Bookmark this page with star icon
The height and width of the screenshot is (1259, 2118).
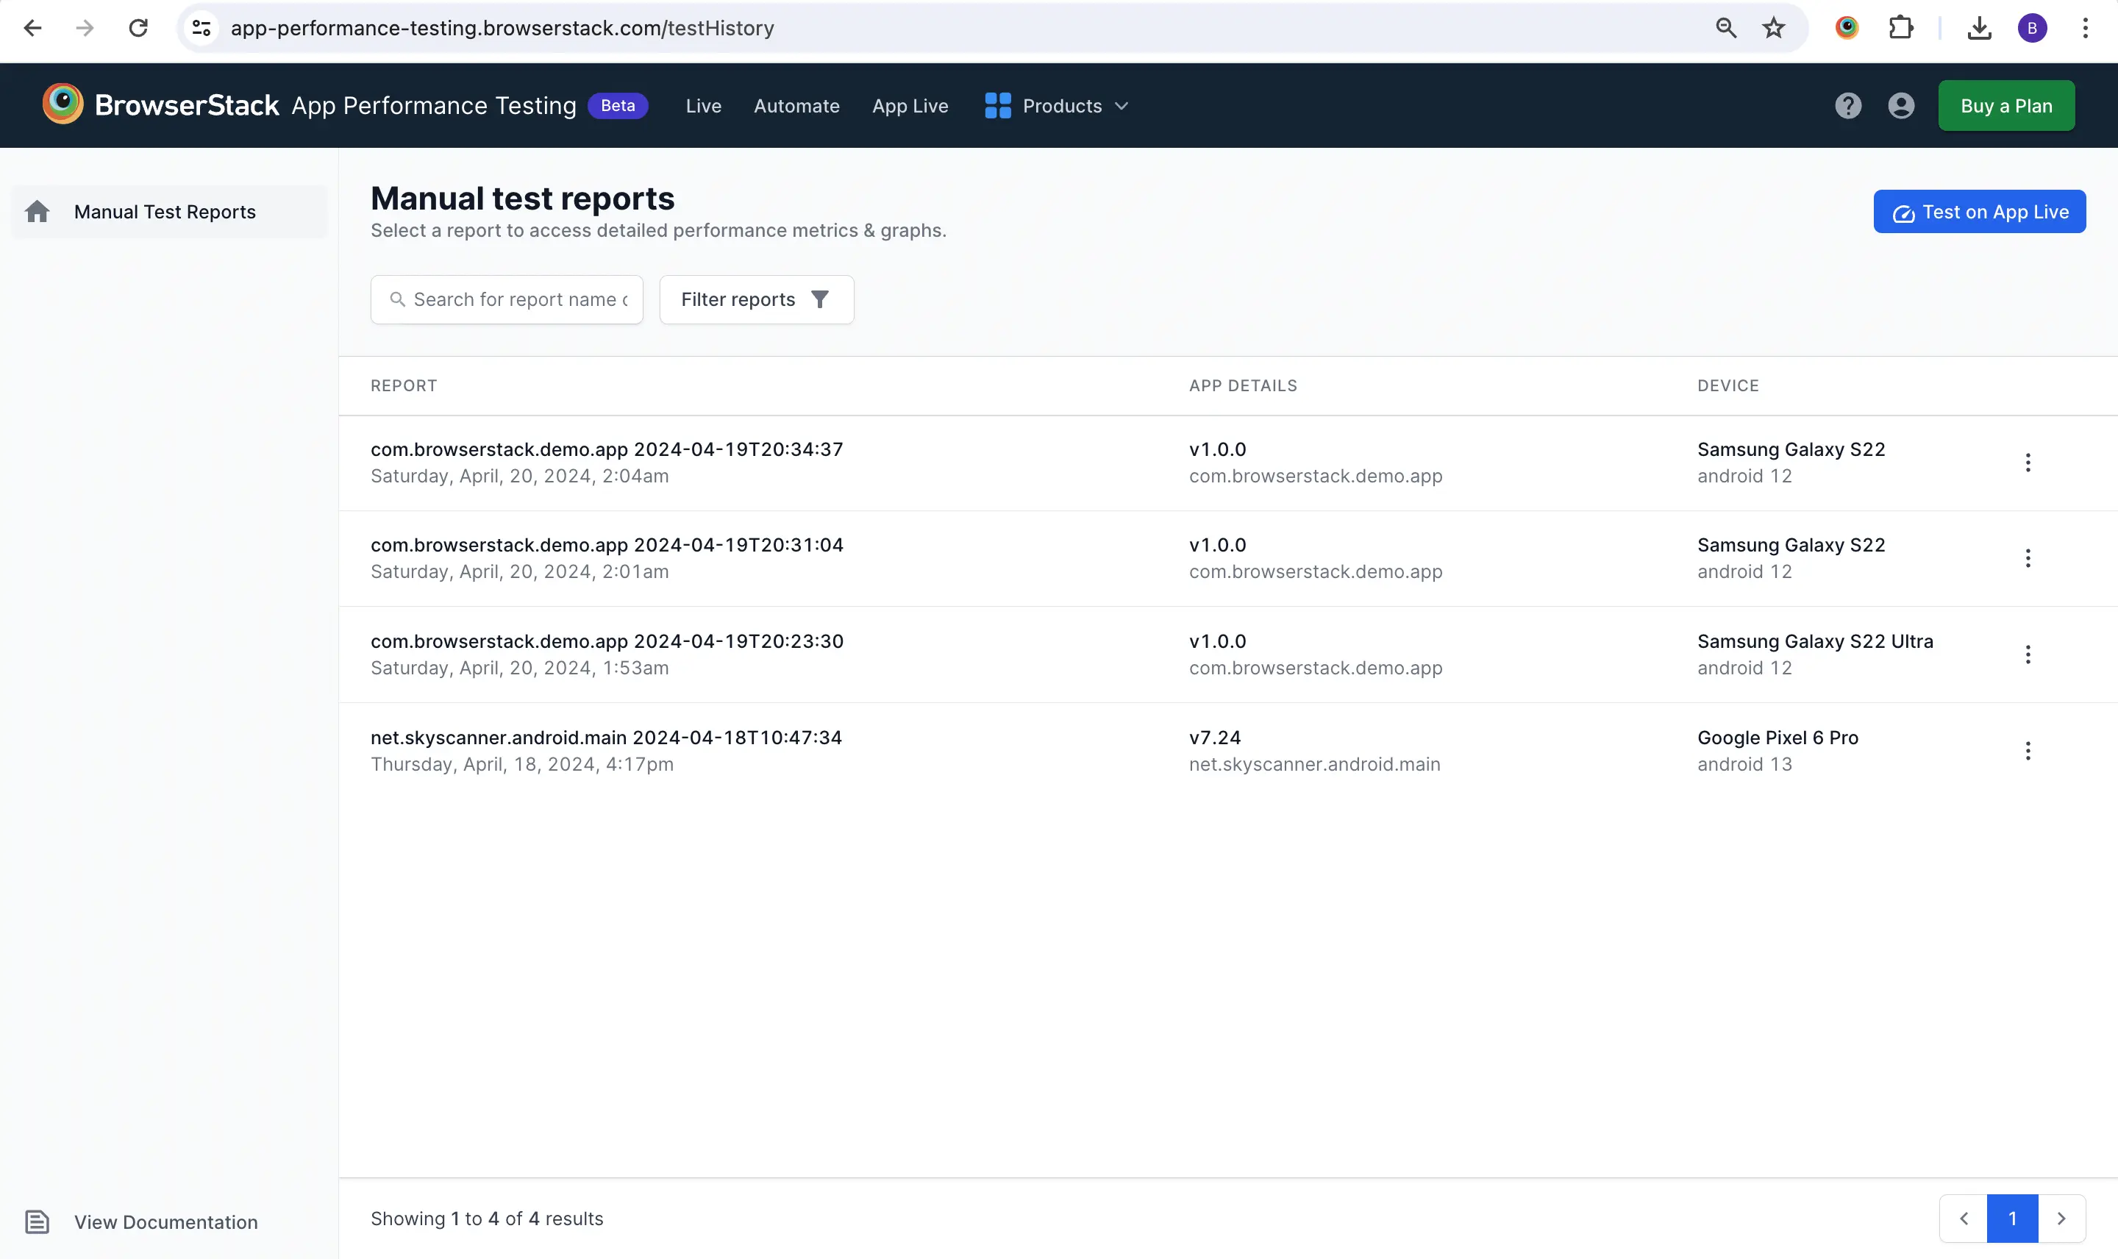coord(1773,28)
